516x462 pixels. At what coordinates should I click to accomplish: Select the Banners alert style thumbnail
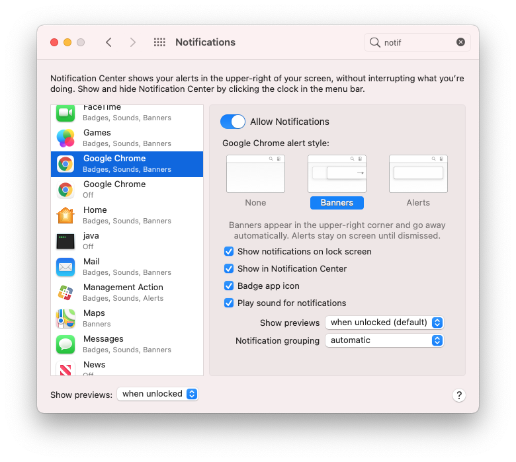pos(337,174)
